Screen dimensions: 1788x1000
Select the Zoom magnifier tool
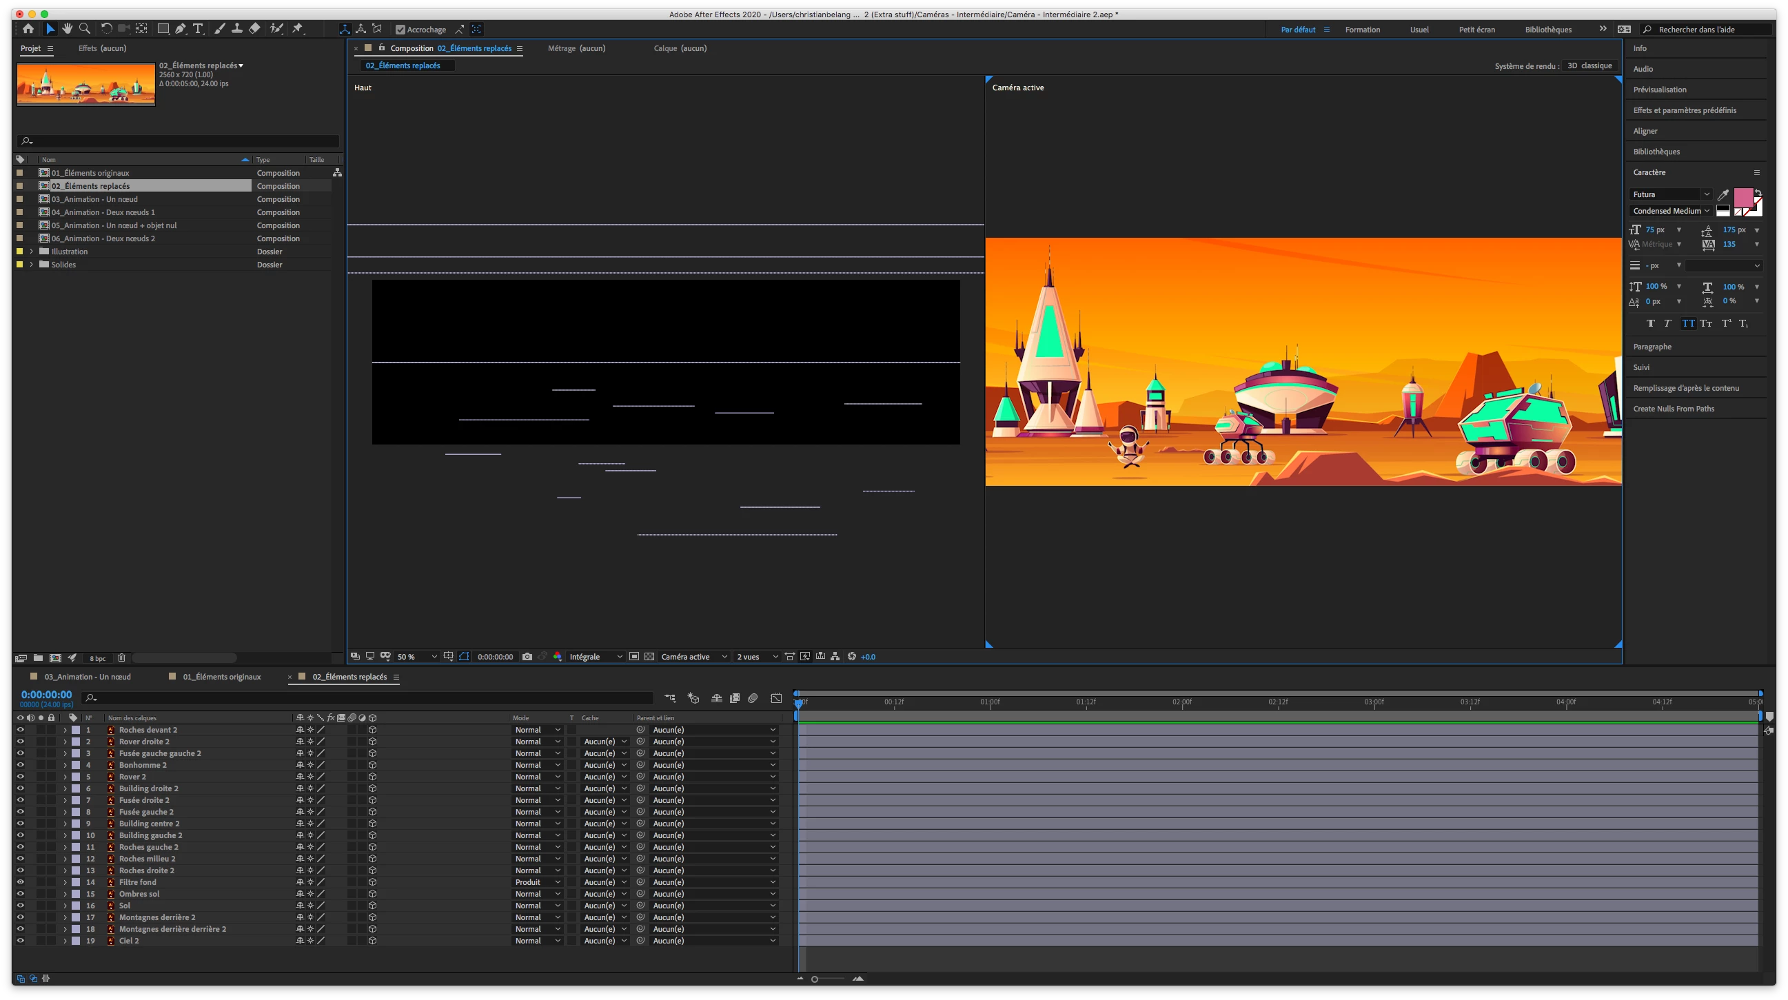point(85,28)
